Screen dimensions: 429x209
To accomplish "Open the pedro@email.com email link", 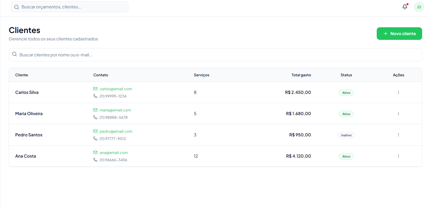I will tap(116, 131).
